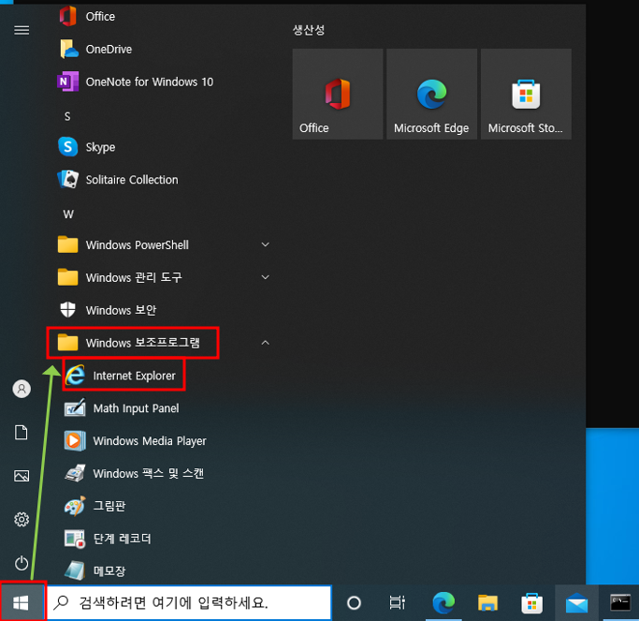This screenshot has height=621, width=639.
Task: Expand Windows PowerShell folder chevron
Action: coord(266,244)
